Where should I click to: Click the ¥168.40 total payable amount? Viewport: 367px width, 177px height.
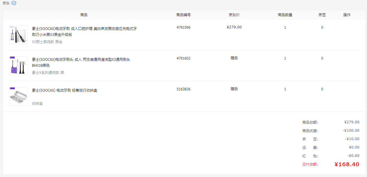coord(347,164)
